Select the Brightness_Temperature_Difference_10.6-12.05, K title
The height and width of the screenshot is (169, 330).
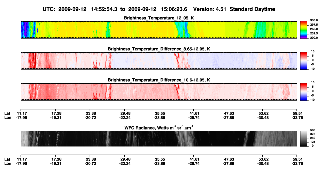(159, 80)
